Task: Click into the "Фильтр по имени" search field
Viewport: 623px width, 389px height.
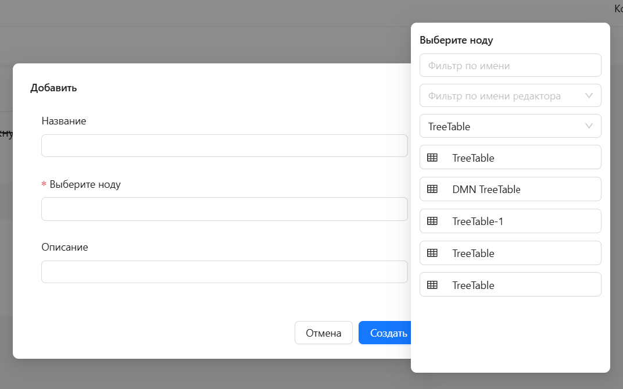Action: [510, 66]
